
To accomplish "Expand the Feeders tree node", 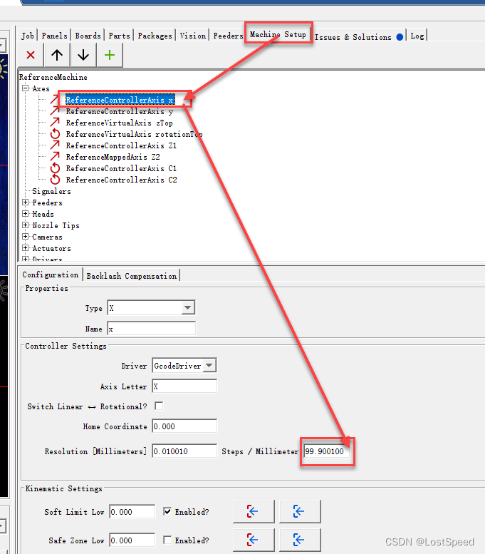I will coord(26,202).
